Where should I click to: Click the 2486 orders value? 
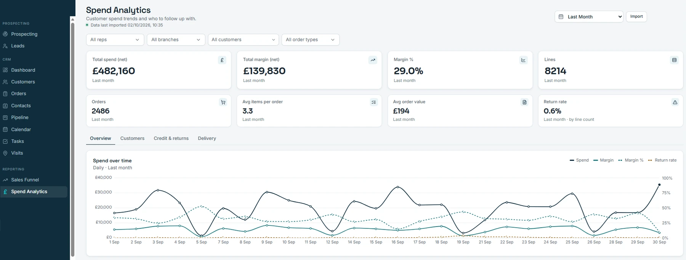click(x=101, y=111)
